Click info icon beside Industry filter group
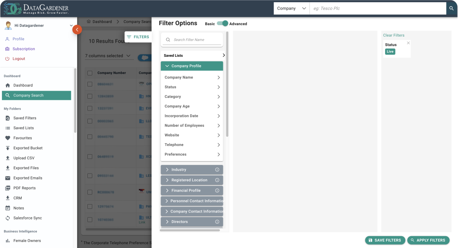 [217, 170]
